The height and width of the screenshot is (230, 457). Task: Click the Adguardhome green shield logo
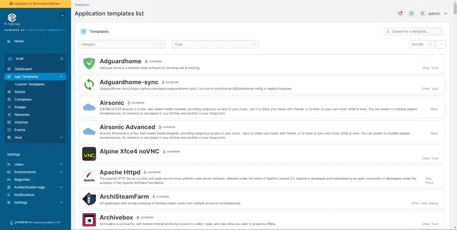point(89,64)
